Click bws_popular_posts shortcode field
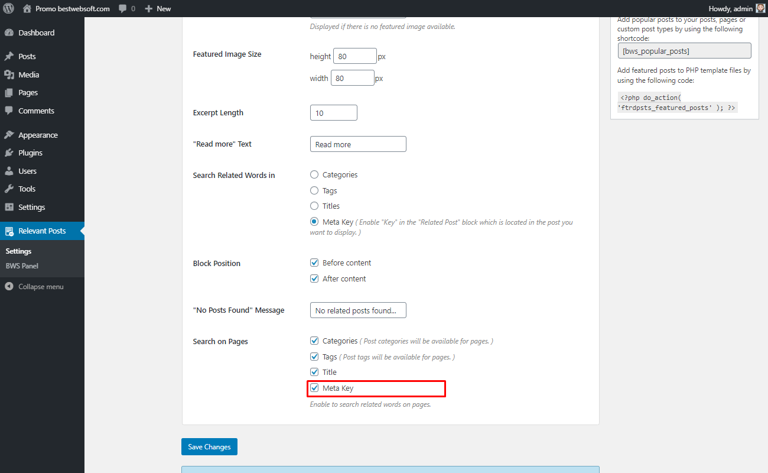The width and height of the screenshot is (768, 473). [x=684, y=51]
